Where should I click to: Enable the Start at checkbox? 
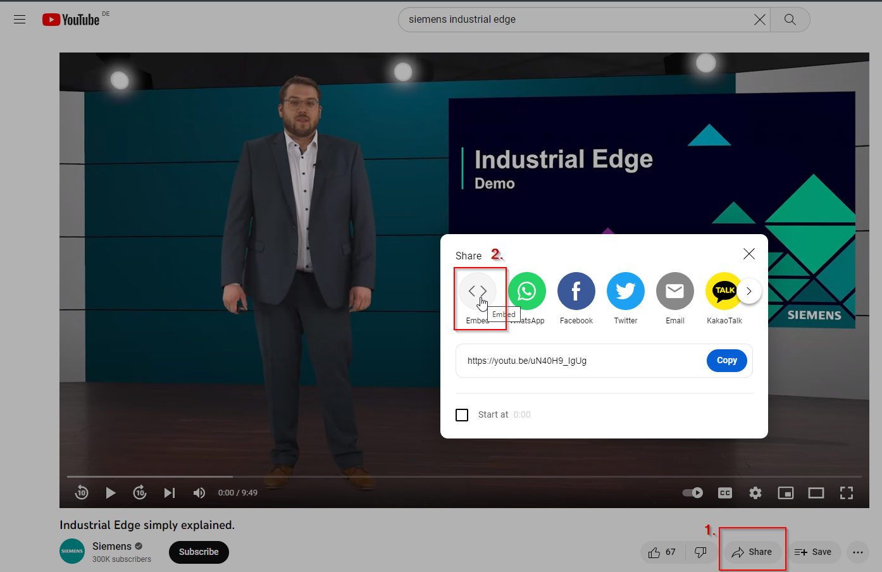click(462, 414)
